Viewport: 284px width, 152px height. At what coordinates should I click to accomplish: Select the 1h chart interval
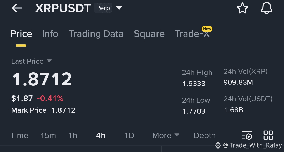73,135
